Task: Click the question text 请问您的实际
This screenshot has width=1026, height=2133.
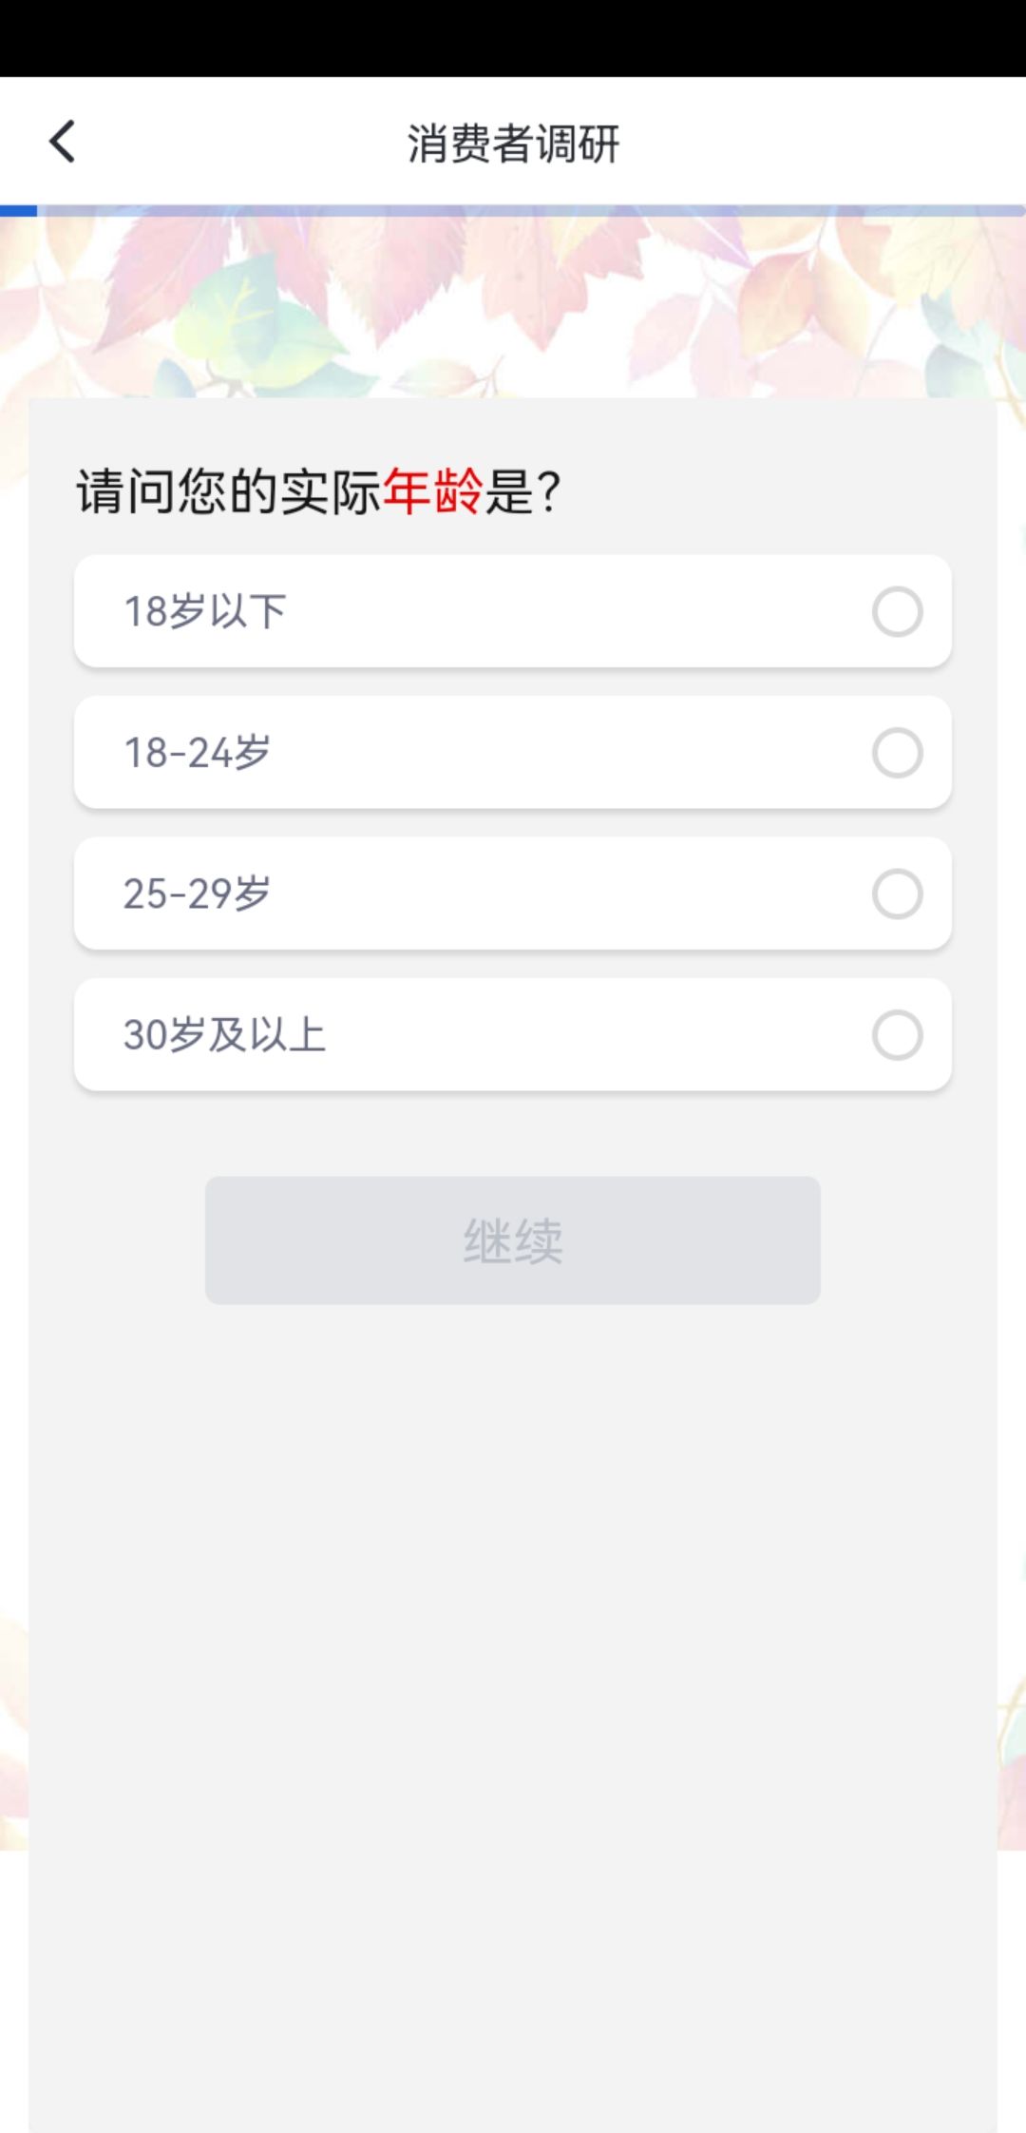Action: (x=228, y=491)
